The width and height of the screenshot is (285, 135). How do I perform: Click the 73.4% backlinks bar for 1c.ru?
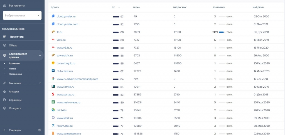tap(222, 32)
